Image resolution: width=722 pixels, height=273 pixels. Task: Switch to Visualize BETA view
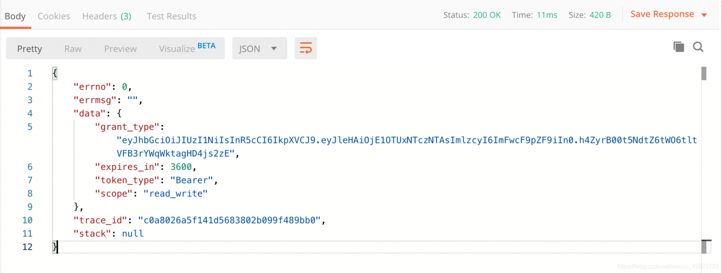[x=187, y=48]
